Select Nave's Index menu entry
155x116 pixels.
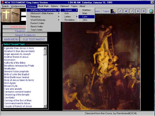tap(43, 27)
